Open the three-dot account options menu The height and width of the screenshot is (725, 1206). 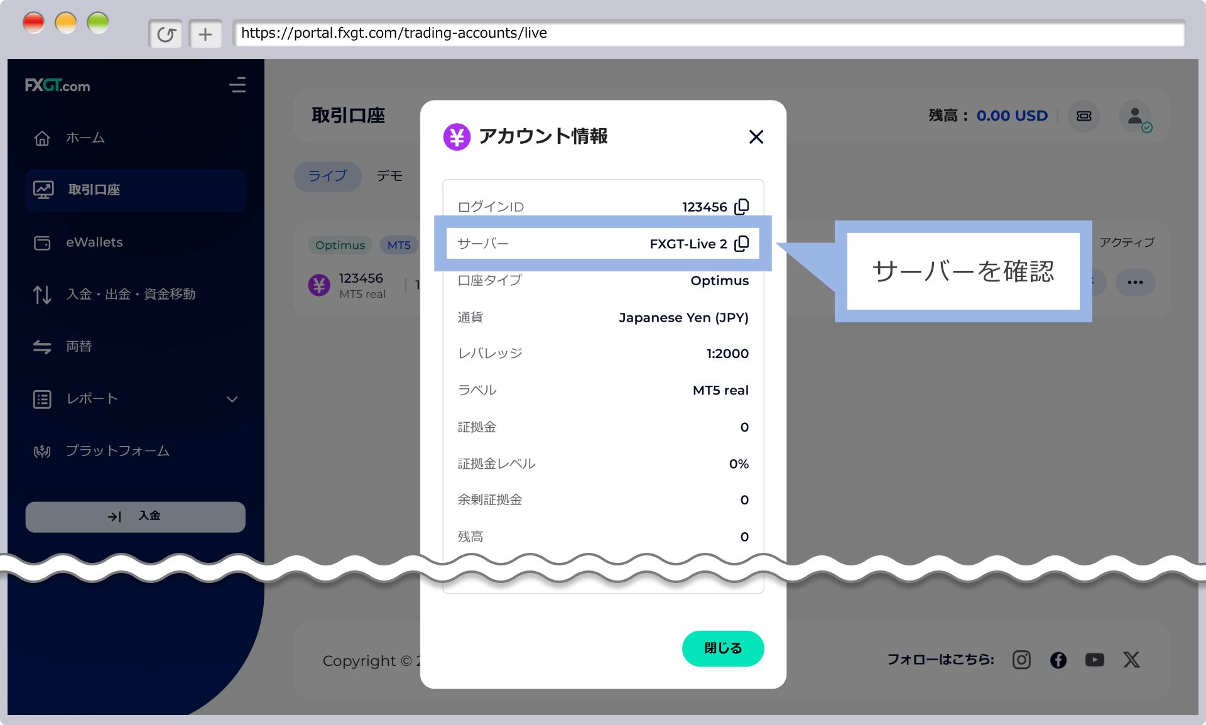click(x=1135, y=282)
